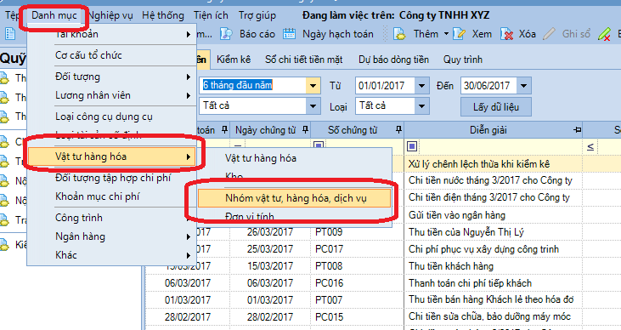Open the Đến date picker dropdown

[524, 85]
